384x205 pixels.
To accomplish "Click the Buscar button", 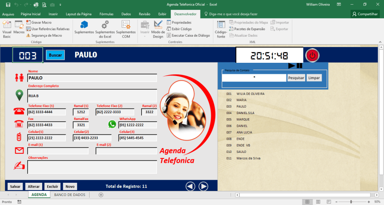I will tap(55, 55).
